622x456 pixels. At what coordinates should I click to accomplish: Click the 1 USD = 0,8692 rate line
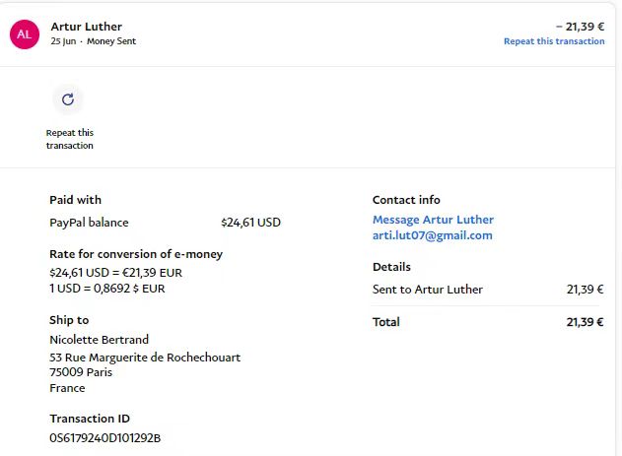click(107, 289)
